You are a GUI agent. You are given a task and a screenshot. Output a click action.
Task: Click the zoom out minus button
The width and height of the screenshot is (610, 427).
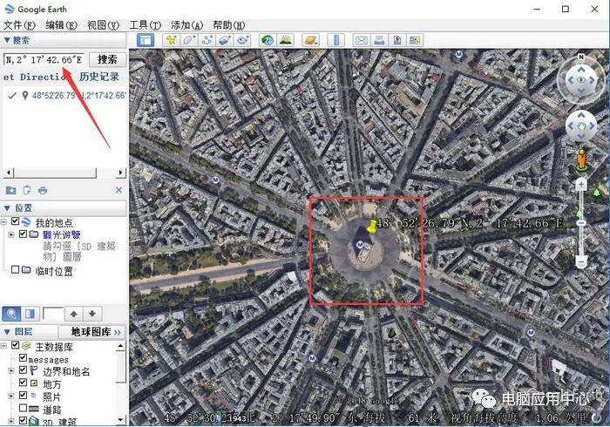(x=581, y=262)
